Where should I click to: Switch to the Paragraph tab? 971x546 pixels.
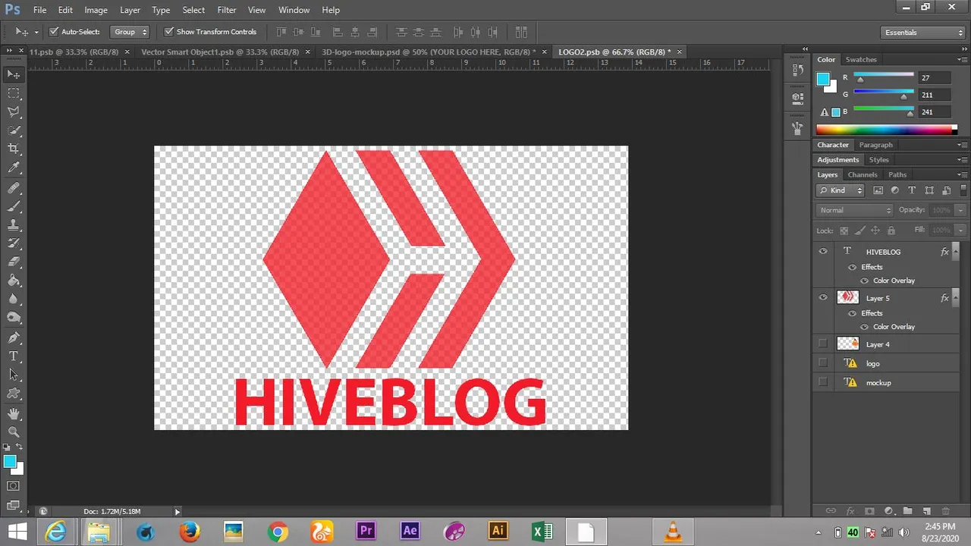[875, 145]
